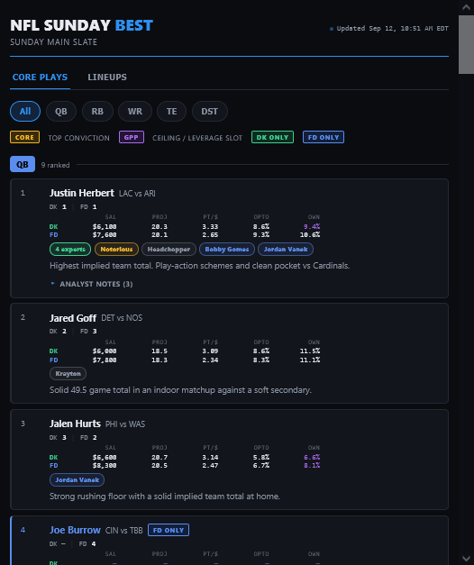
Task: Open the Core Plays tab
Action: coord(40,77)
